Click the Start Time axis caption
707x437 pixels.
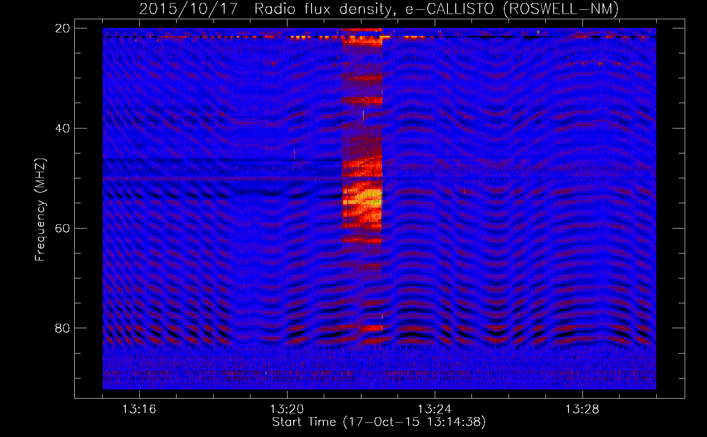click(x=379, y=422)
